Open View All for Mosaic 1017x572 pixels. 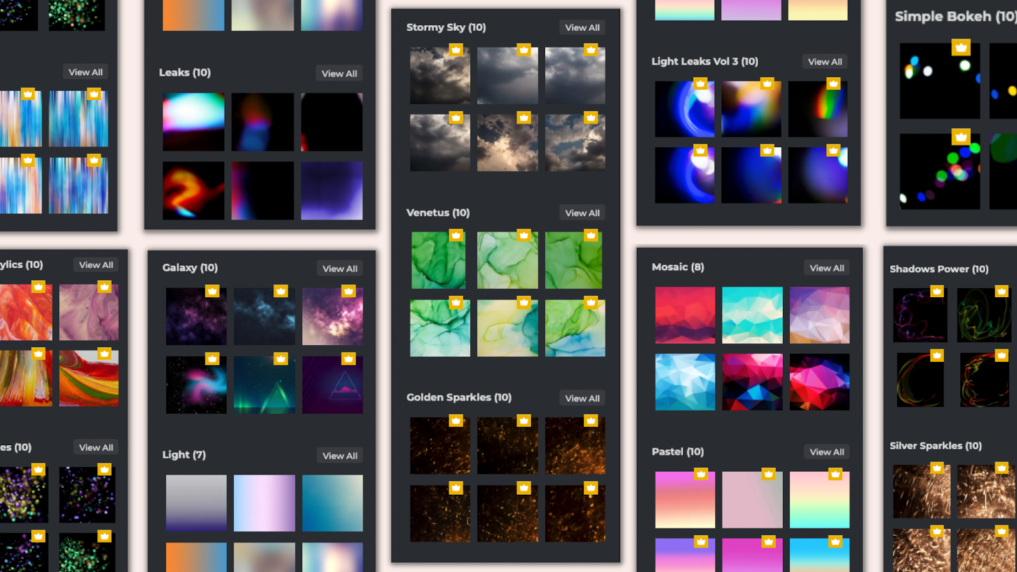(827, 268)
